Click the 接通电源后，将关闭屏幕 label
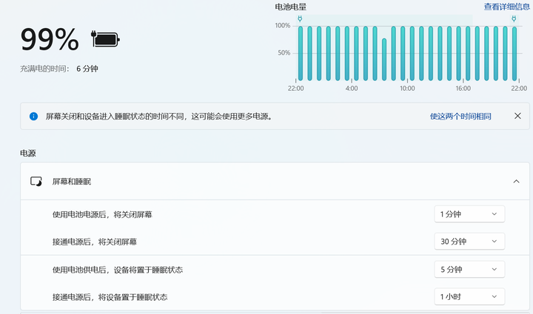533x314 pixels. point(95,242)
